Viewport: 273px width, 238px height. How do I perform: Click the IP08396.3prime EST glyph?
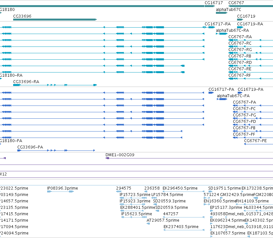coord(60,191)
